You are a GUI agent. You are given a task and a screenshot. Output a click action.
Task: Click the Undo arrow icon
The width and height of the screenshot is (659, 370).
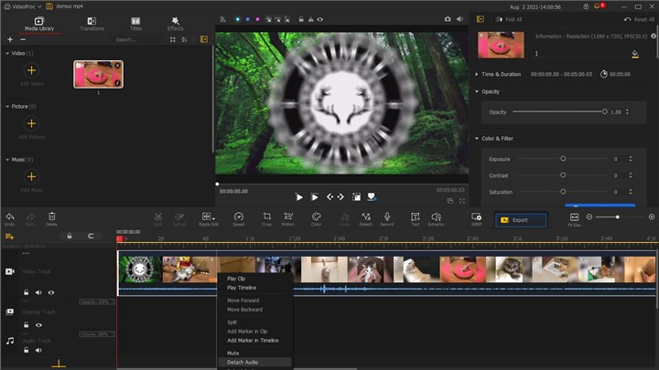coord(9,217)
